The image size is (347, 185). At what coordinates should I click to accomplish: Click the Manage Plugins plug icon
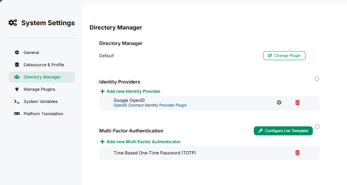tap(17, 89)
